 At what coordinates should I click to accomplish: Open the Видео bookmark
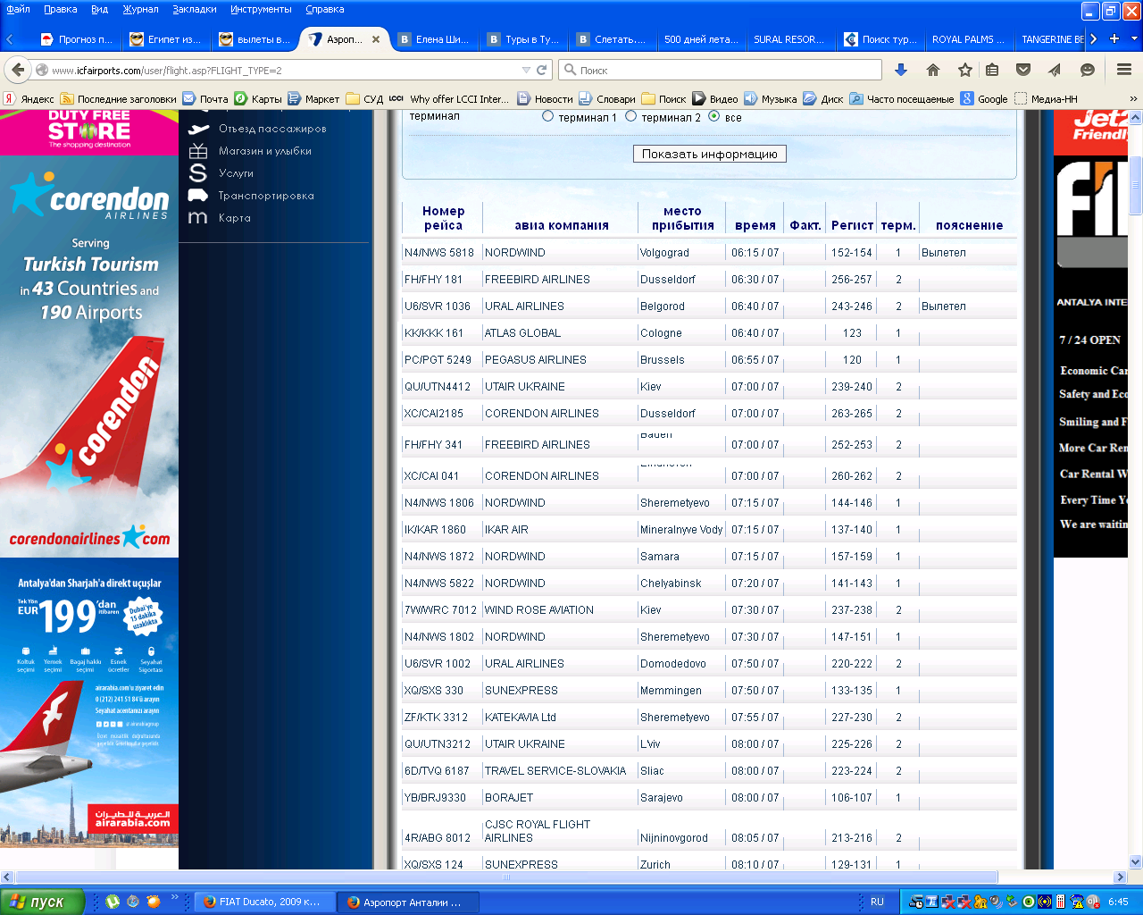(x=715, y=99)
